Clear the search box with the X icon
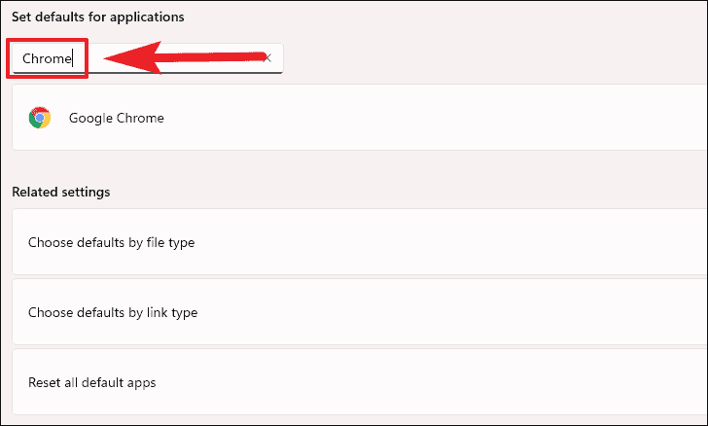 tap(267, 57)
